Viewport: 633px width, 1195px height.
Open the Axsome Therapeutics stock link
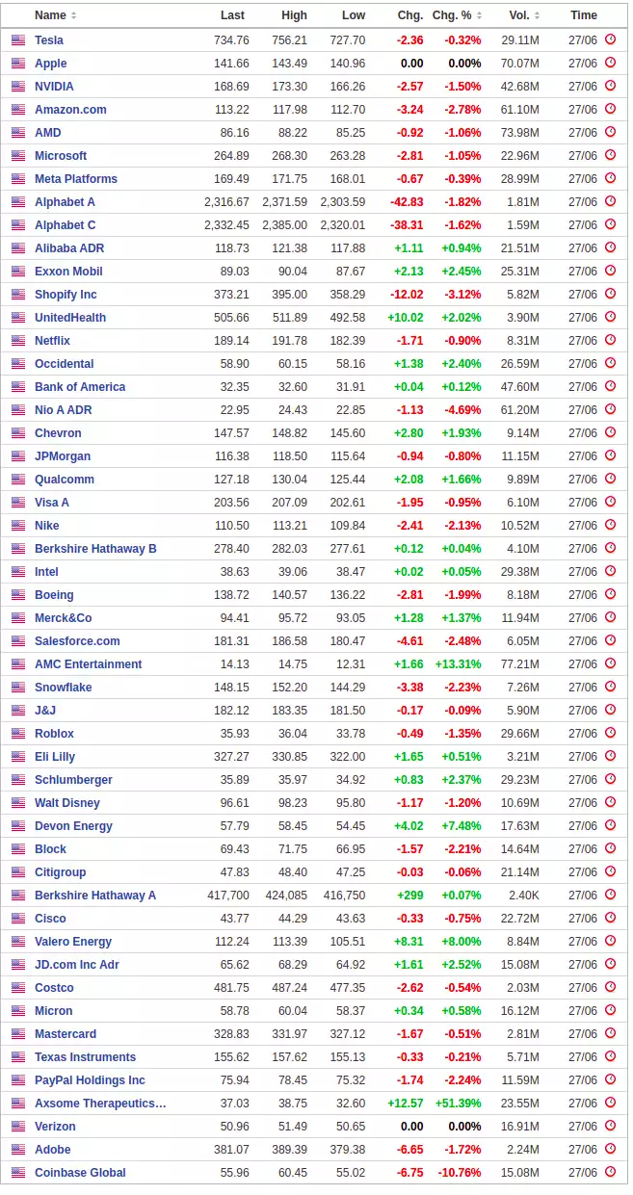100,1104
